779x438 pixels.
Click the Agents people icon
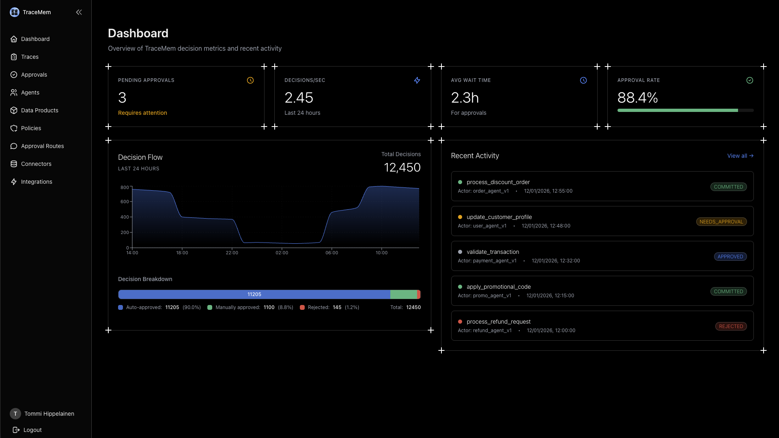tap(14, 92)
